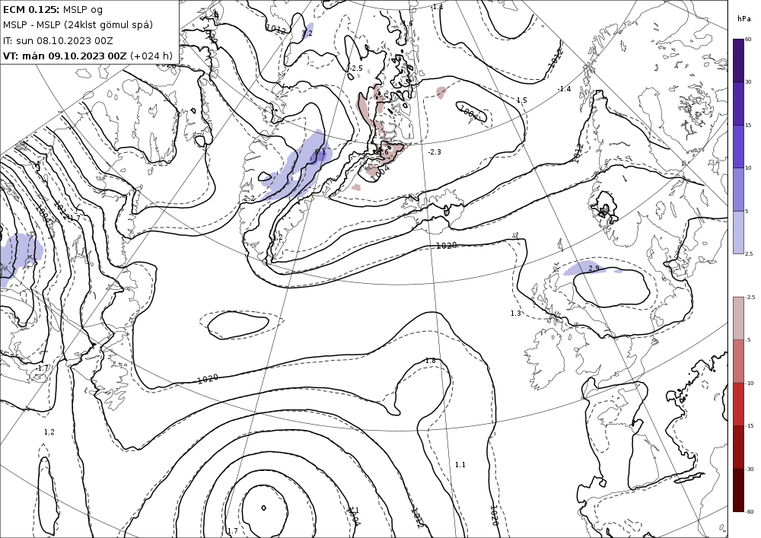Pick the darkest maroon swatch between -30 and -60

click(x=738, y=490)
